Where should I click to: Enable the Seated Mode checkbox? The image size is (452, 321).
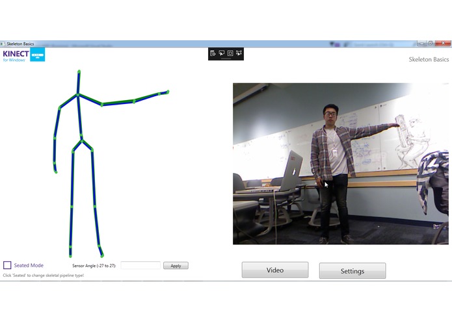click(x=7, y=265)
